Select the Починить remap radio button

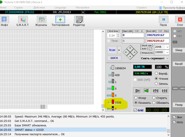(x=136, y=103)
